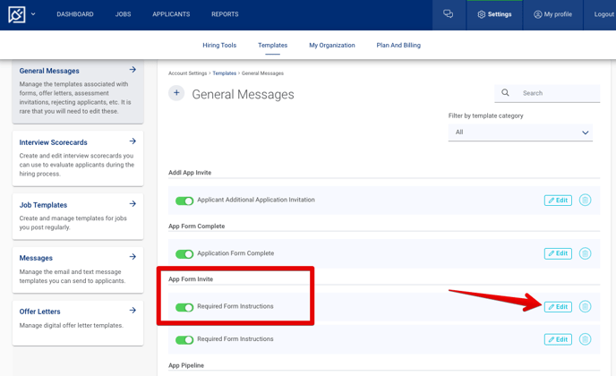Edit the last Required Form Instructions template
Image resolution: width=616 pixels, height=376 pixels.
click(x=558, y=339)
